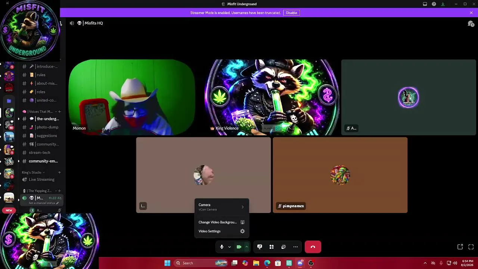Open the folder icon in server list
This screenshot has height=269, width=478.
click(x=9, y=101)
